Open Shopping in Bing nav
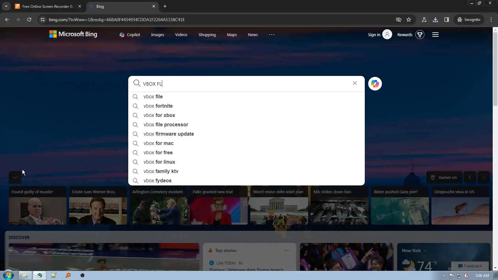 click(x=207, y=35)
